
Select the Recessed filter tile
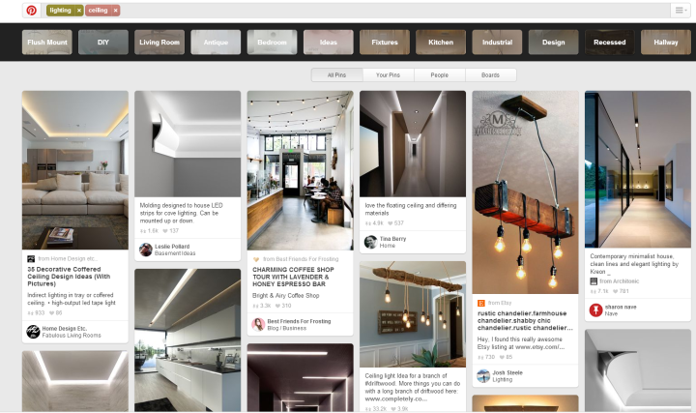coord(610,43)
